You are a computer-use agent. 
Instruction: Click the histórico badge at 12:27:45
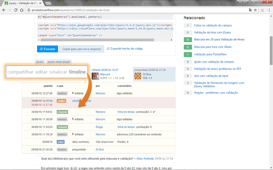(62, 93)
